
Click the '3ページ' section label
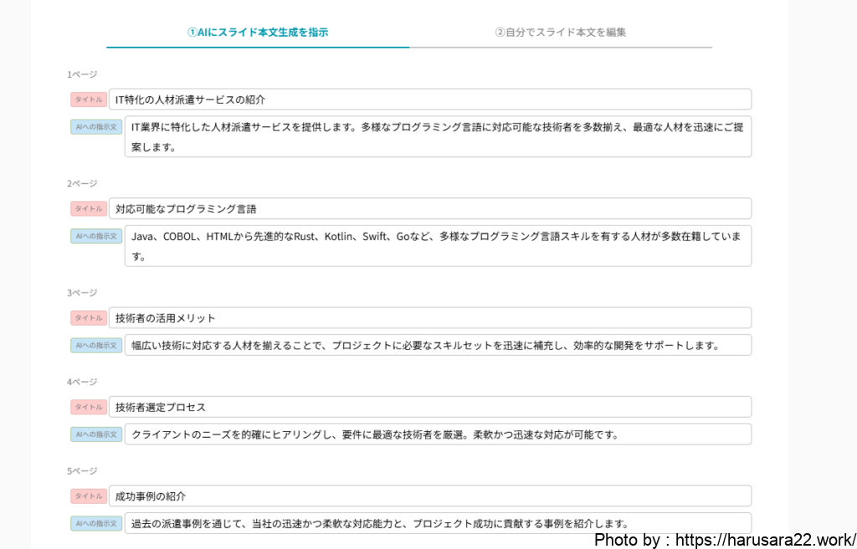click(82, 292)
